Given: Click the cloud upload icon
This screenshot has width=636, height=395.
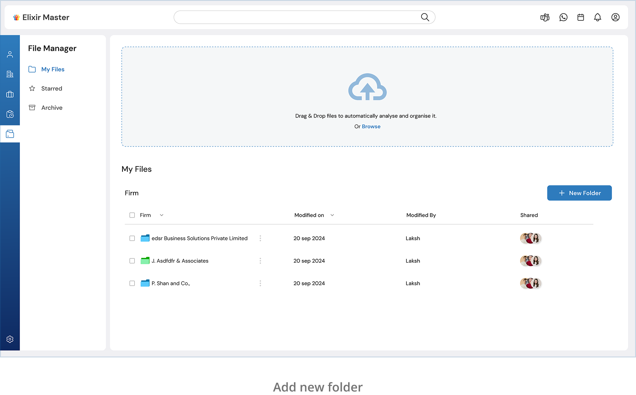Looking at the screenshot, I should click(367, 87).
